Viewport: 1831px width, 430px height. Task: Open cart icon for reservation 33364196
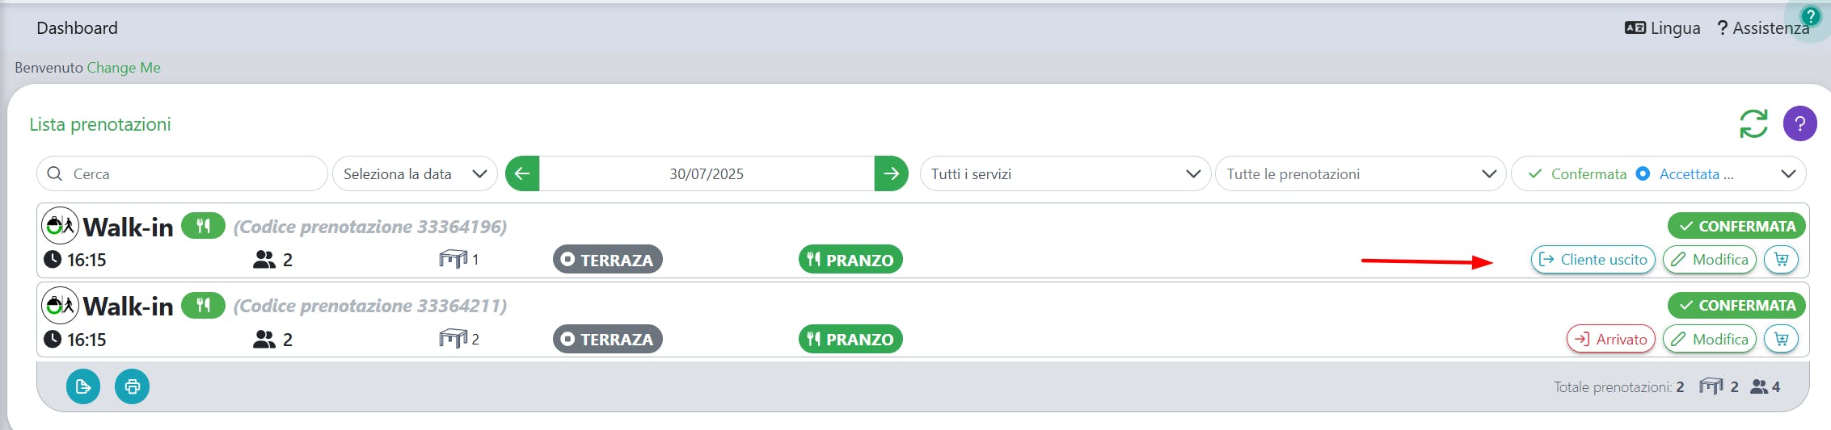pos(1781,260)
